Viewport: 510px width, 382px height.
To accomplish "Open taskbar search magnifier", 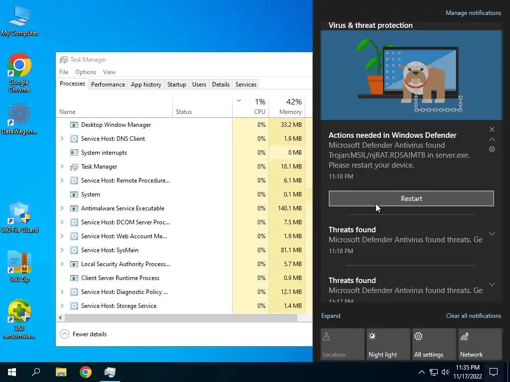I will pos(36,372).
